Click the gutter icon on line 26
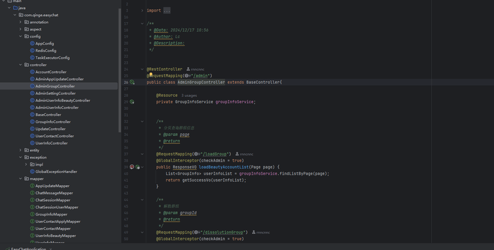494x250 pixels. coord(132,82)
